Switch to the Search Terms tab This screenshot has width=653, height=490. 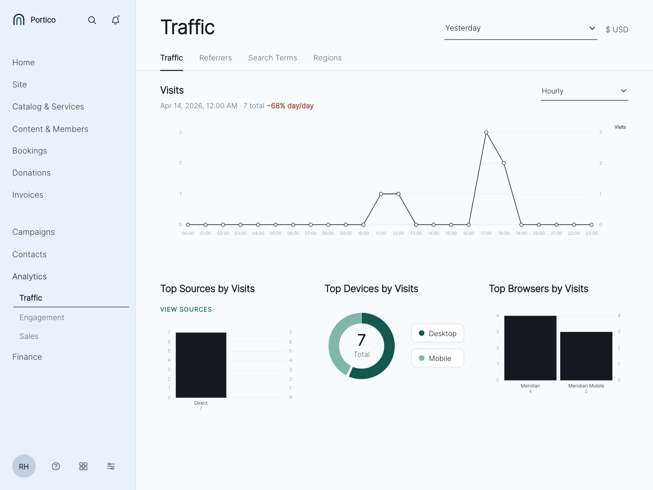click(x=273, y=58)
